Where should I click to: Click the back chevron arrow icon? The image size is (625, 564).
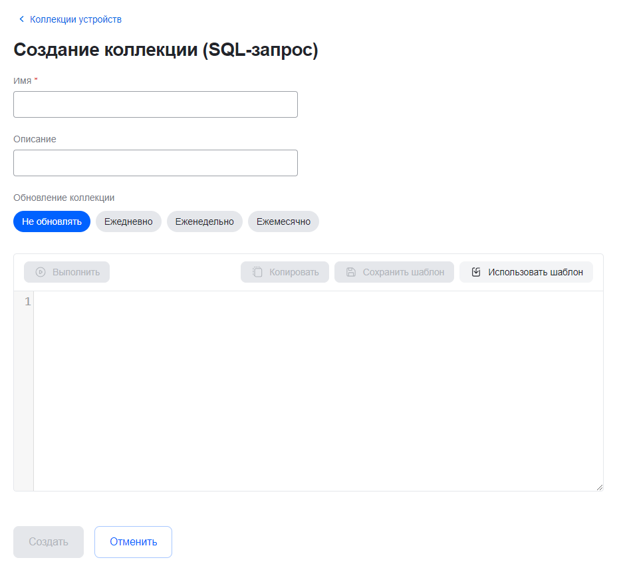click(x=21, y=19)
